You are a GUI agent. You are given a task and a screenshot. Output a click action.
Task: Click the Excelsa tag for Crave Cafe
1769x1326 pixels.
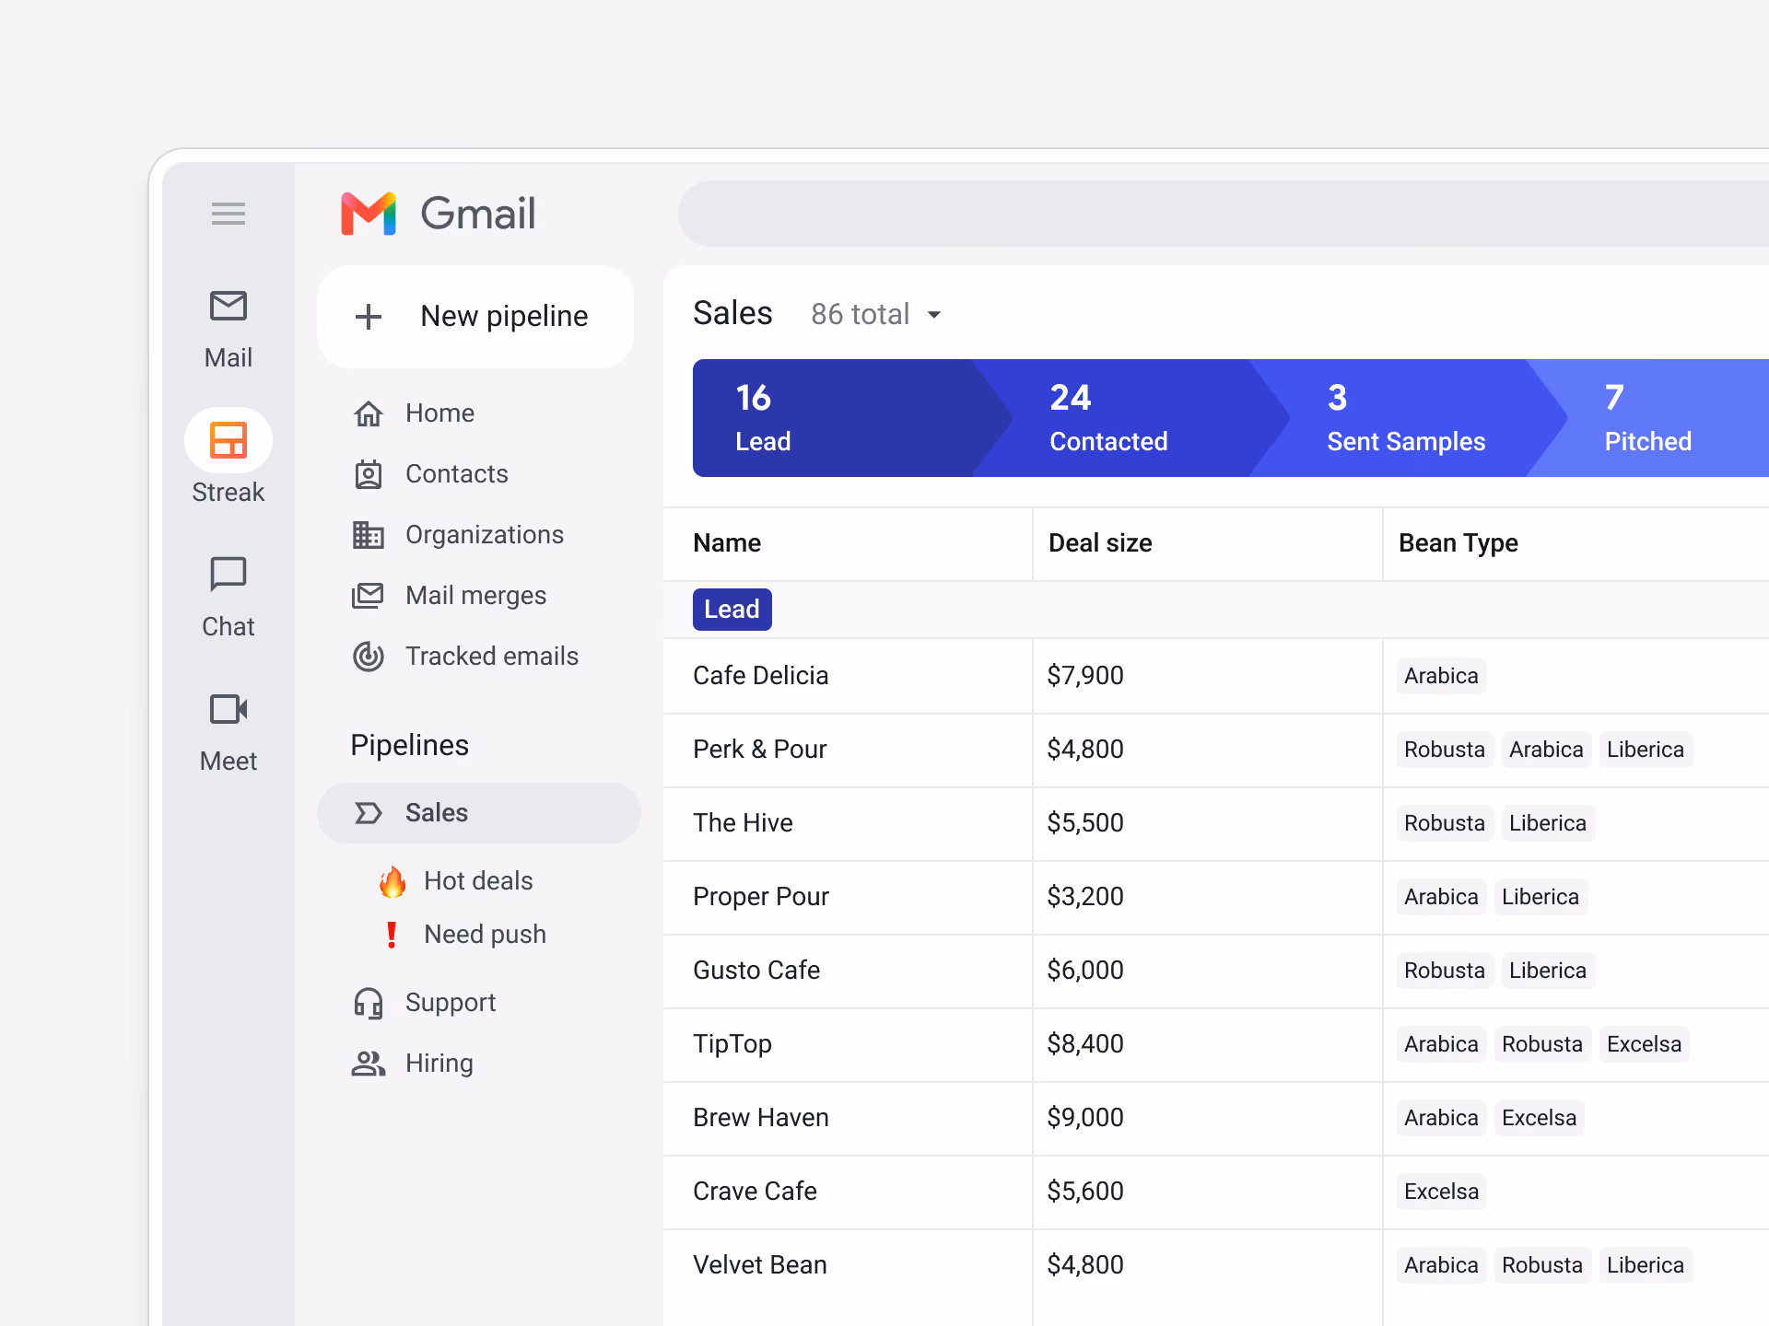(x=1441, y=1192)
